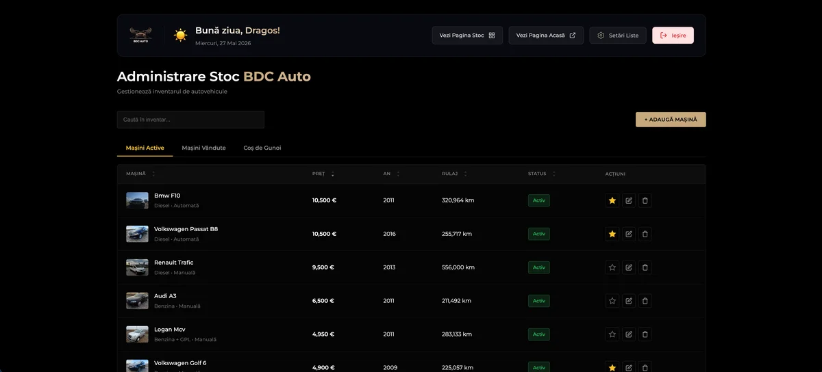Screen dimensions: 822x372
Task: Click the 320,964 km mileage cell
Action: [458, 200]
